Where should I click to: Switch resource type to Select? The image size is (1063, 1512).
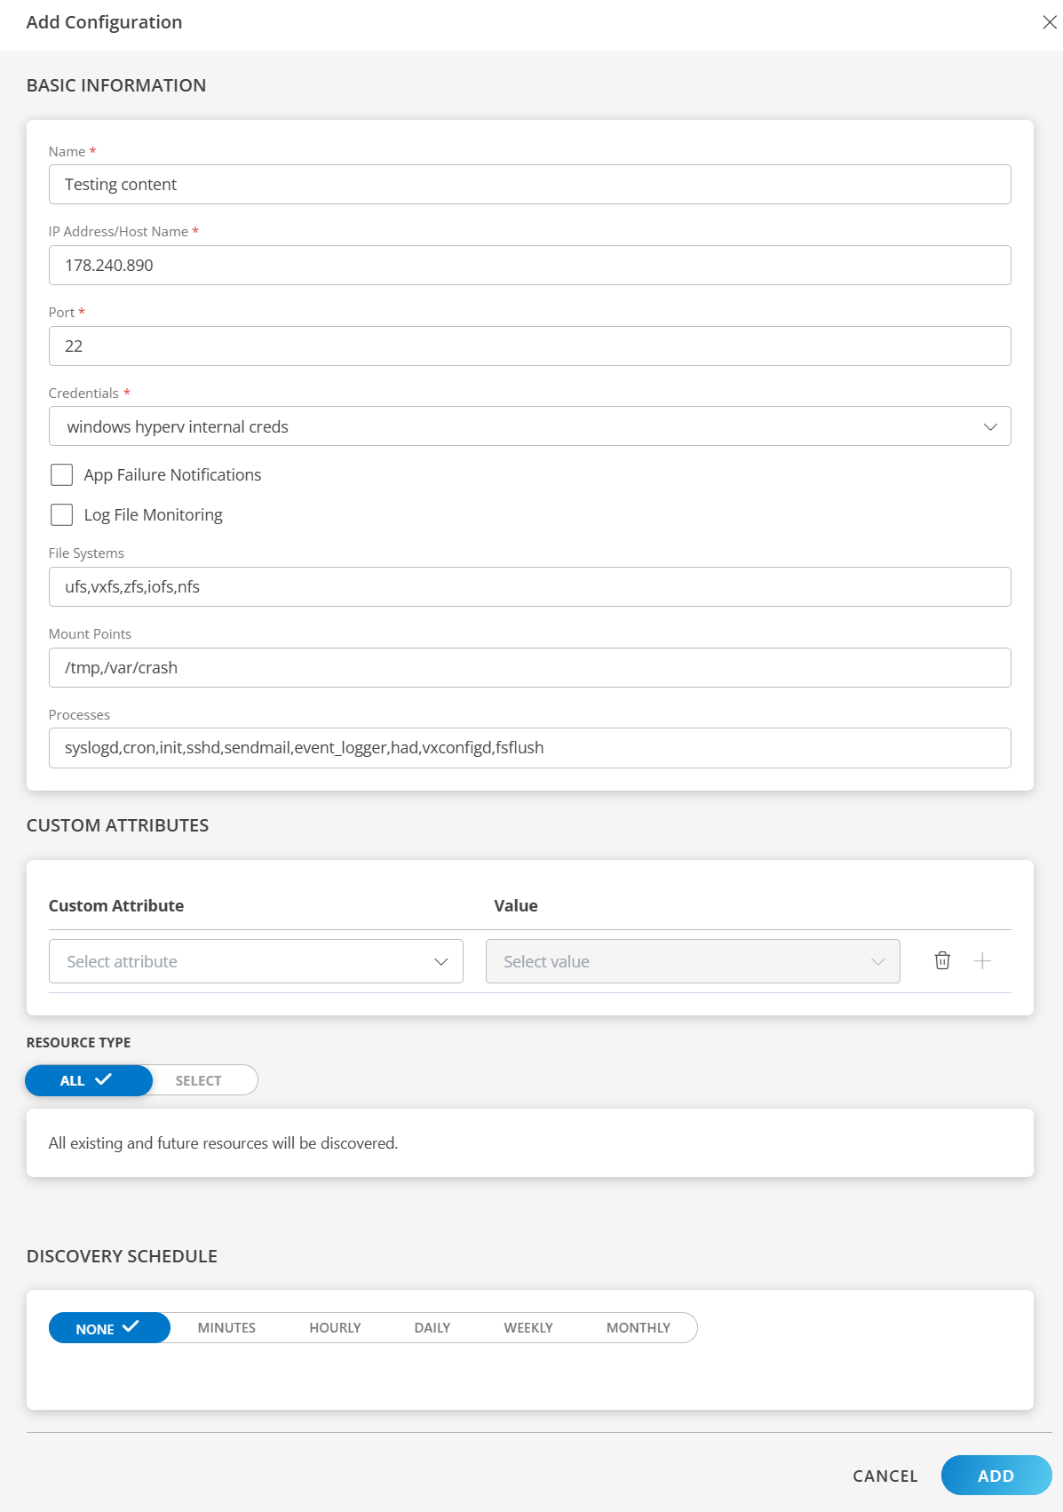[x=198, y=1080]
